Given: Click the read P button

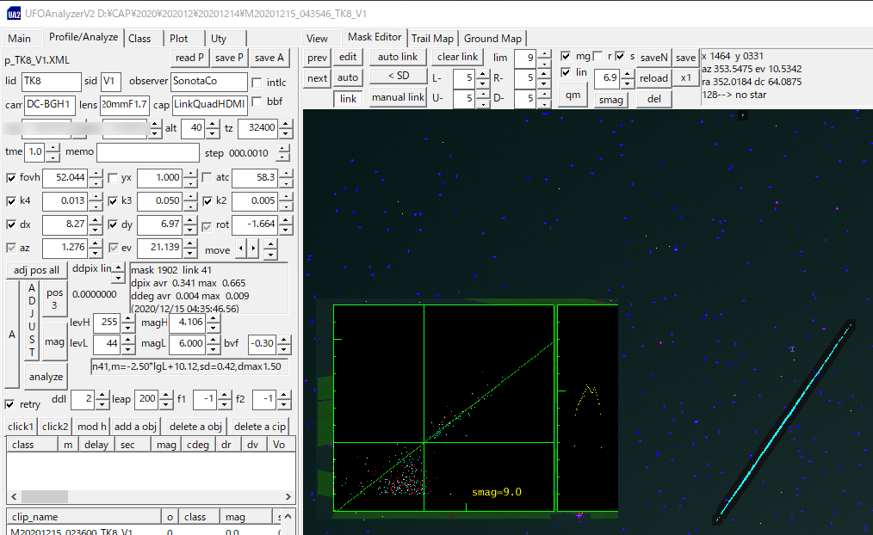Looking at the screenshot, I should coord(189,58).
